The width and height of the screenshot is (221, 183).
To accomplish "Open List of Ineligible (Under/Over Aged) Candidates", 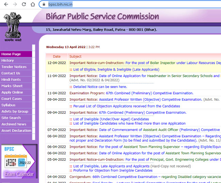I will (111, 119).
